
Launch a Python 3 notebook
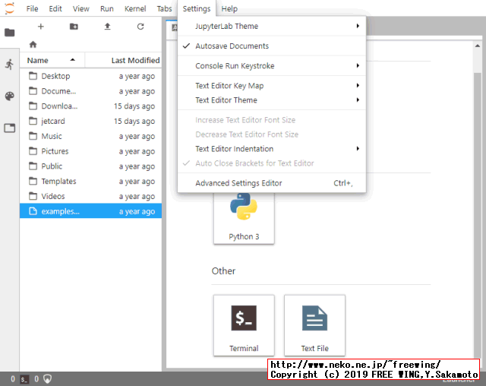pyautogui.click(x=244, y=214)
